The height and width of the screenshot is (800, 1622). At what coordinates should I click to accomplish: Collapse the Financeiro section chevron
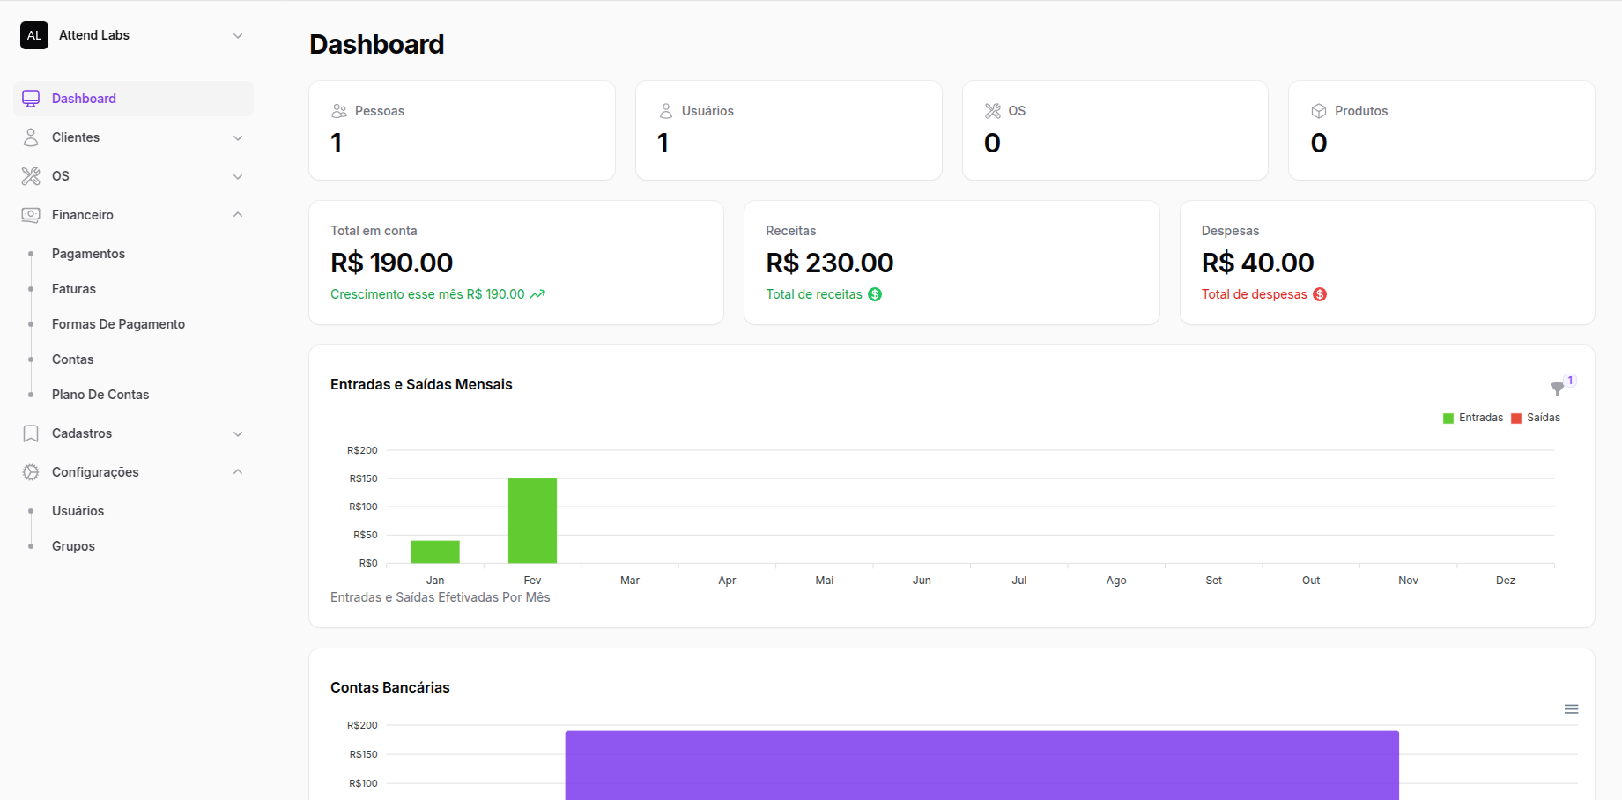[238, 215]
